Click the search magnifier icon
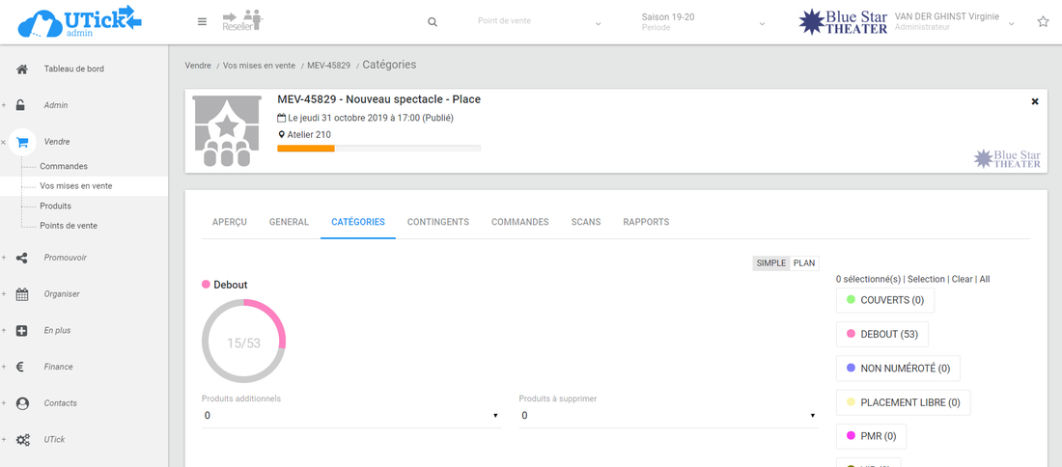1062x467 pixels. click(433, 22)
